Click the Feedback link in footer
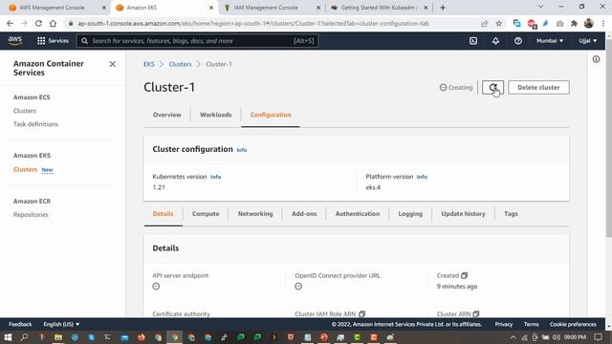The image size is (612, 344). point(20,324)
